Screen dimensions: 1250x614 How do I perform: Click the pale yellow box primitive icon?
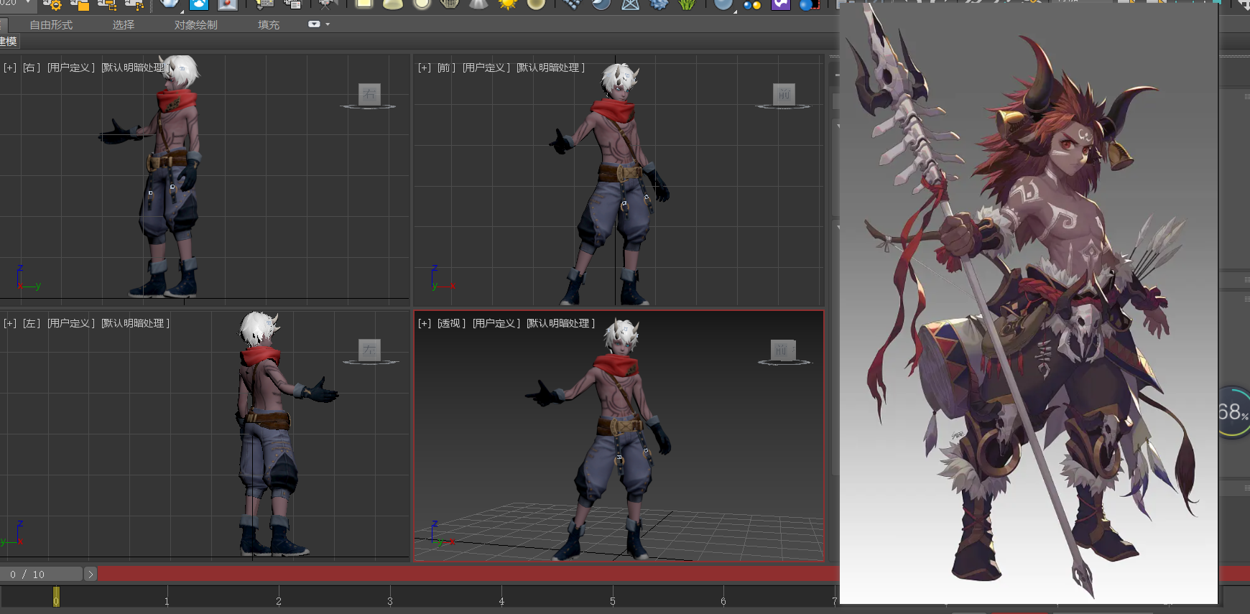pyautogui.click(x=364, y=4)
